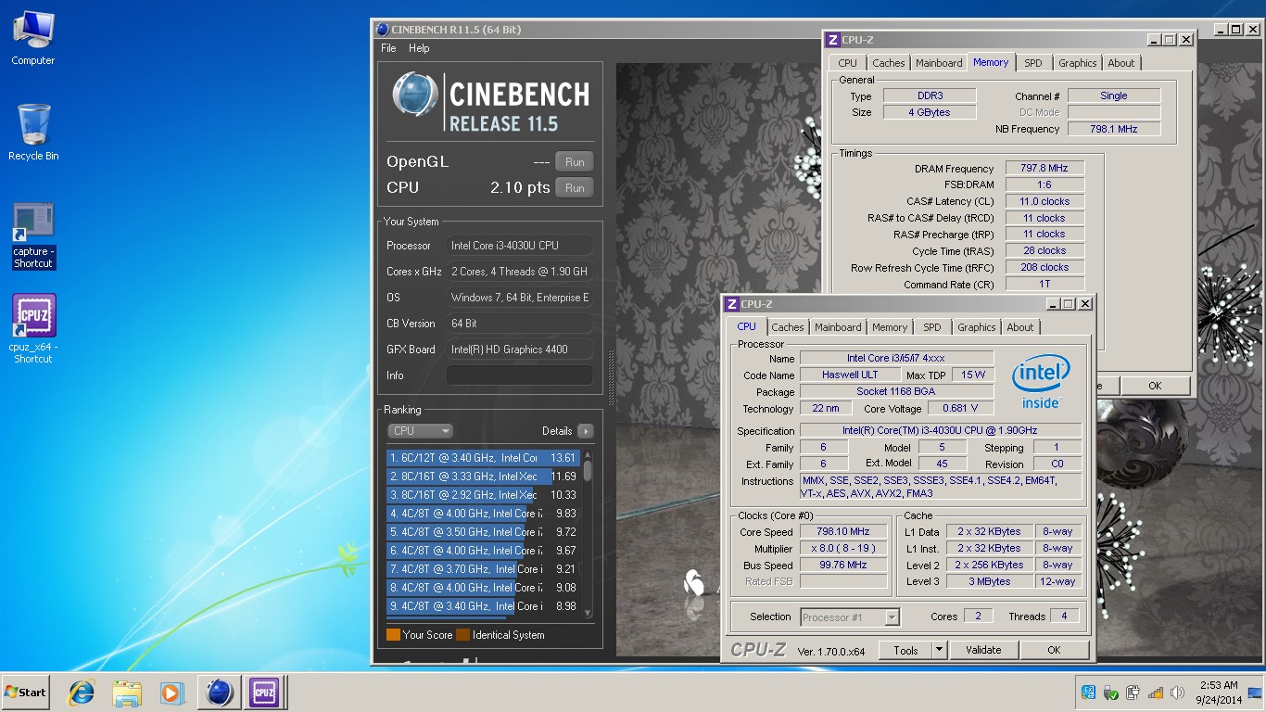Screen dimensions: 1266x712
Task: Click the Core Speed value 798.10 MHz
Action: tap(843, 531)
